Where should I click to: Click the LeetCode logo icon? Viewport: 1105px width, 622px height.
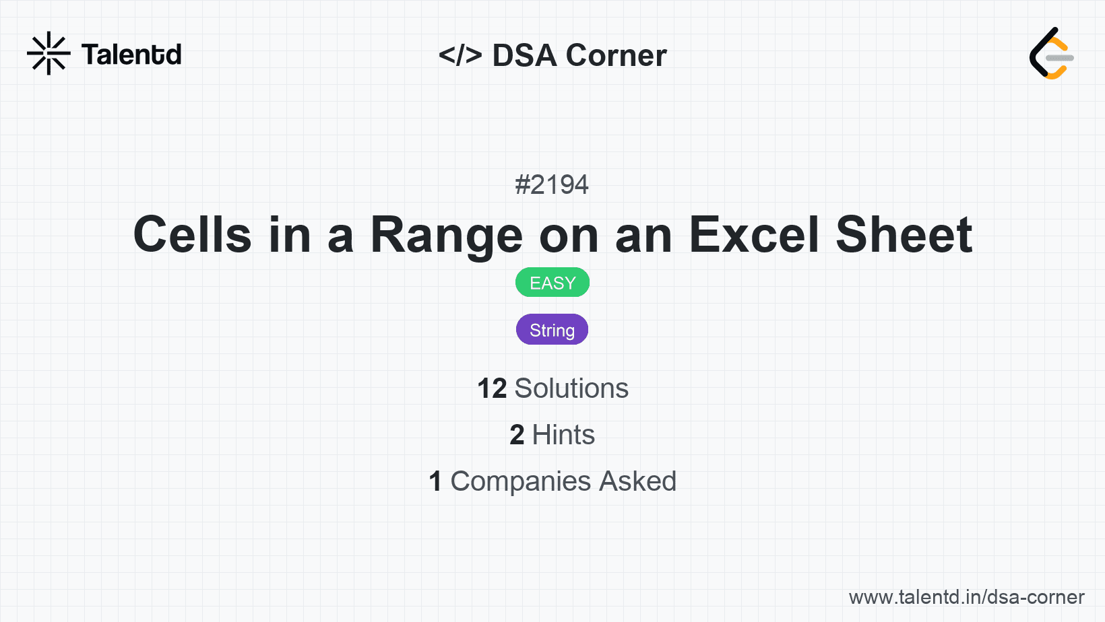click(x=1051, y=54)
